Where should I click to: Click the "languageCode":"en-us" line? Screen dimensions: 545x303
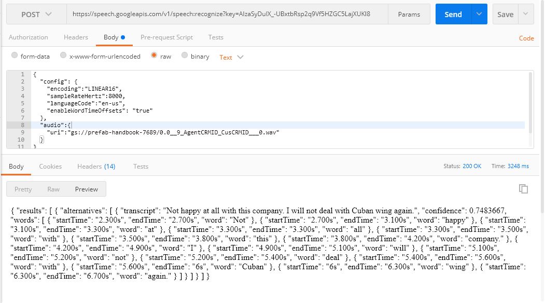click(86, 103)
